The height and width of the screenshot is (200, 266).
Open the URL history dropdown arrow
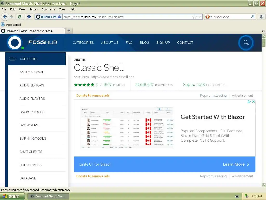(200, 17)
